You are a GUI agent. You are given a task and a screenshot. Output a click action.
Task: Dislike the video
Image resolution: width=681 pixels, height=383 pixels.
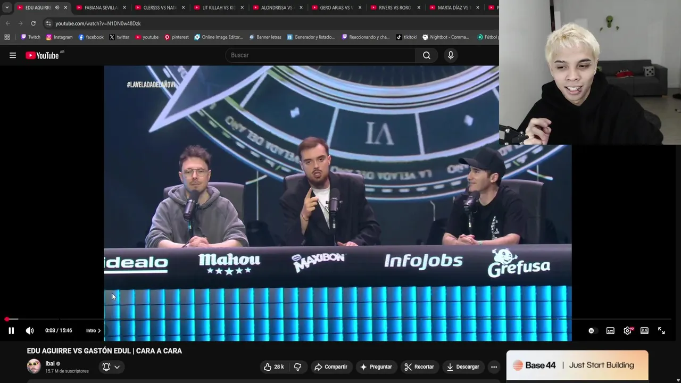point(298,367)
